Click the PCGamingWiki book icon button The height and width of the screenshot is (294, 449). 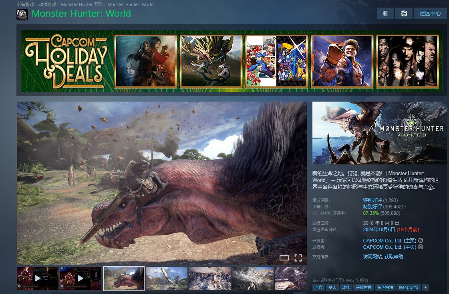click(x=385, y=14)
